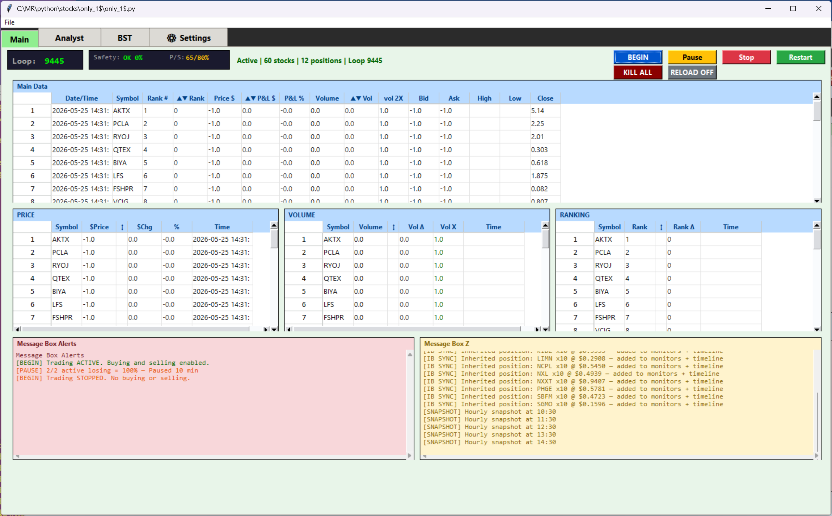Click Main Data scrollbar down arrow
832x516 pixels.
coord(816,200)
